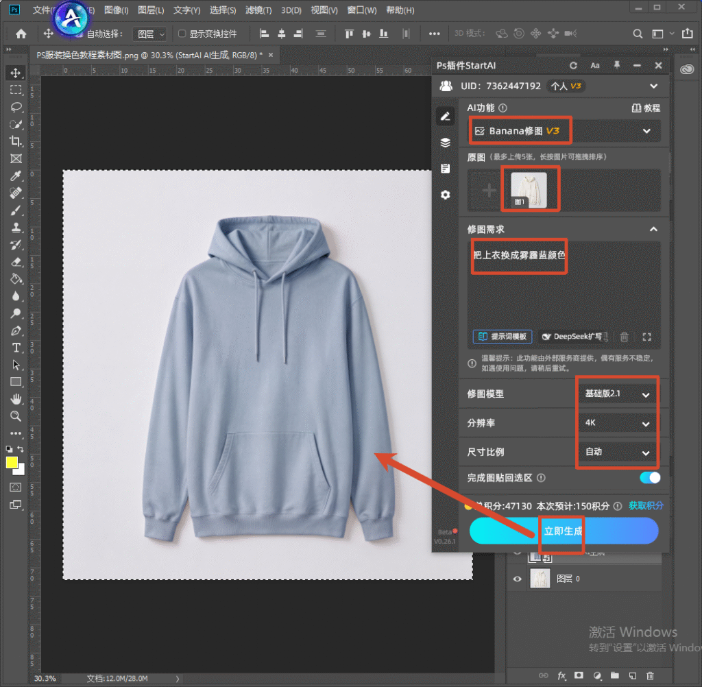This screenshot has width=702, height=687.
Task: Click the yellow foreground color swatch
Action: coord(12,462)
